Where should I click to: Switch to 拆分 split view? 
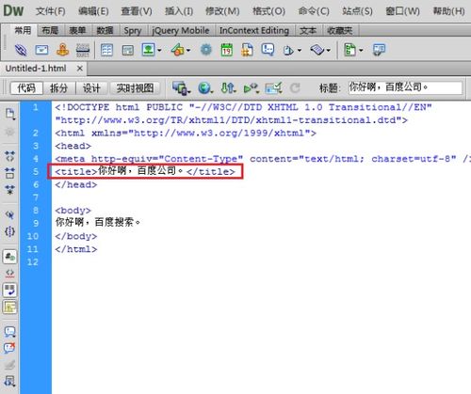58,88
